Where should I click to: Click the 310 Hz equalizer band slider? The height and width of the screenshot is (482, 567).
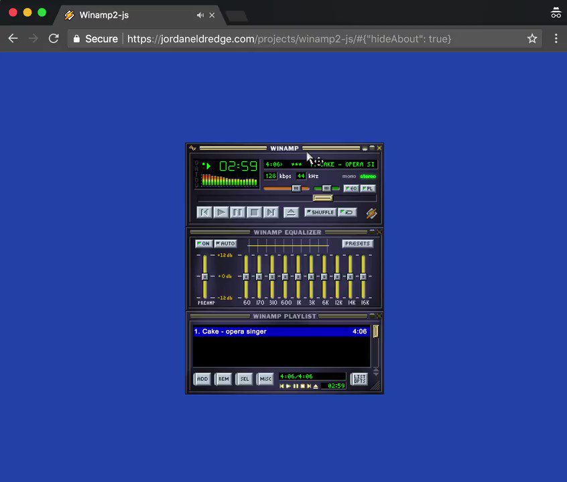tap(272, 276)
